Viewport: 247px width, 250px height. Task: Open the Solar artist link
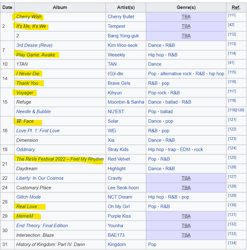[x=113, y=121]
